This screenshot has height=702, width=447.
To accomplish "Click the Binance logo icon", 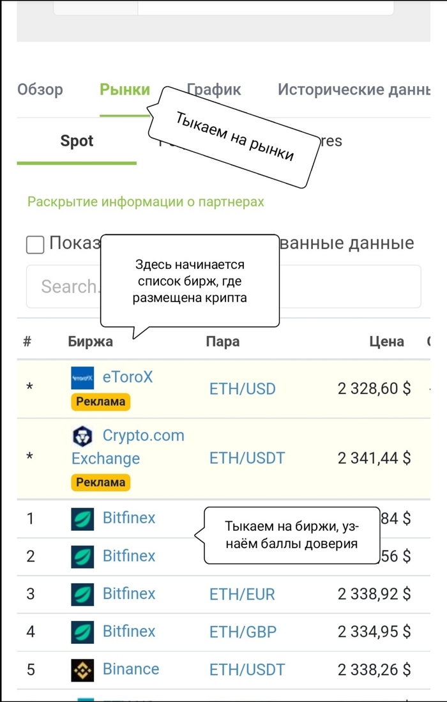I will pyautogui.click(x=82, y=669).
